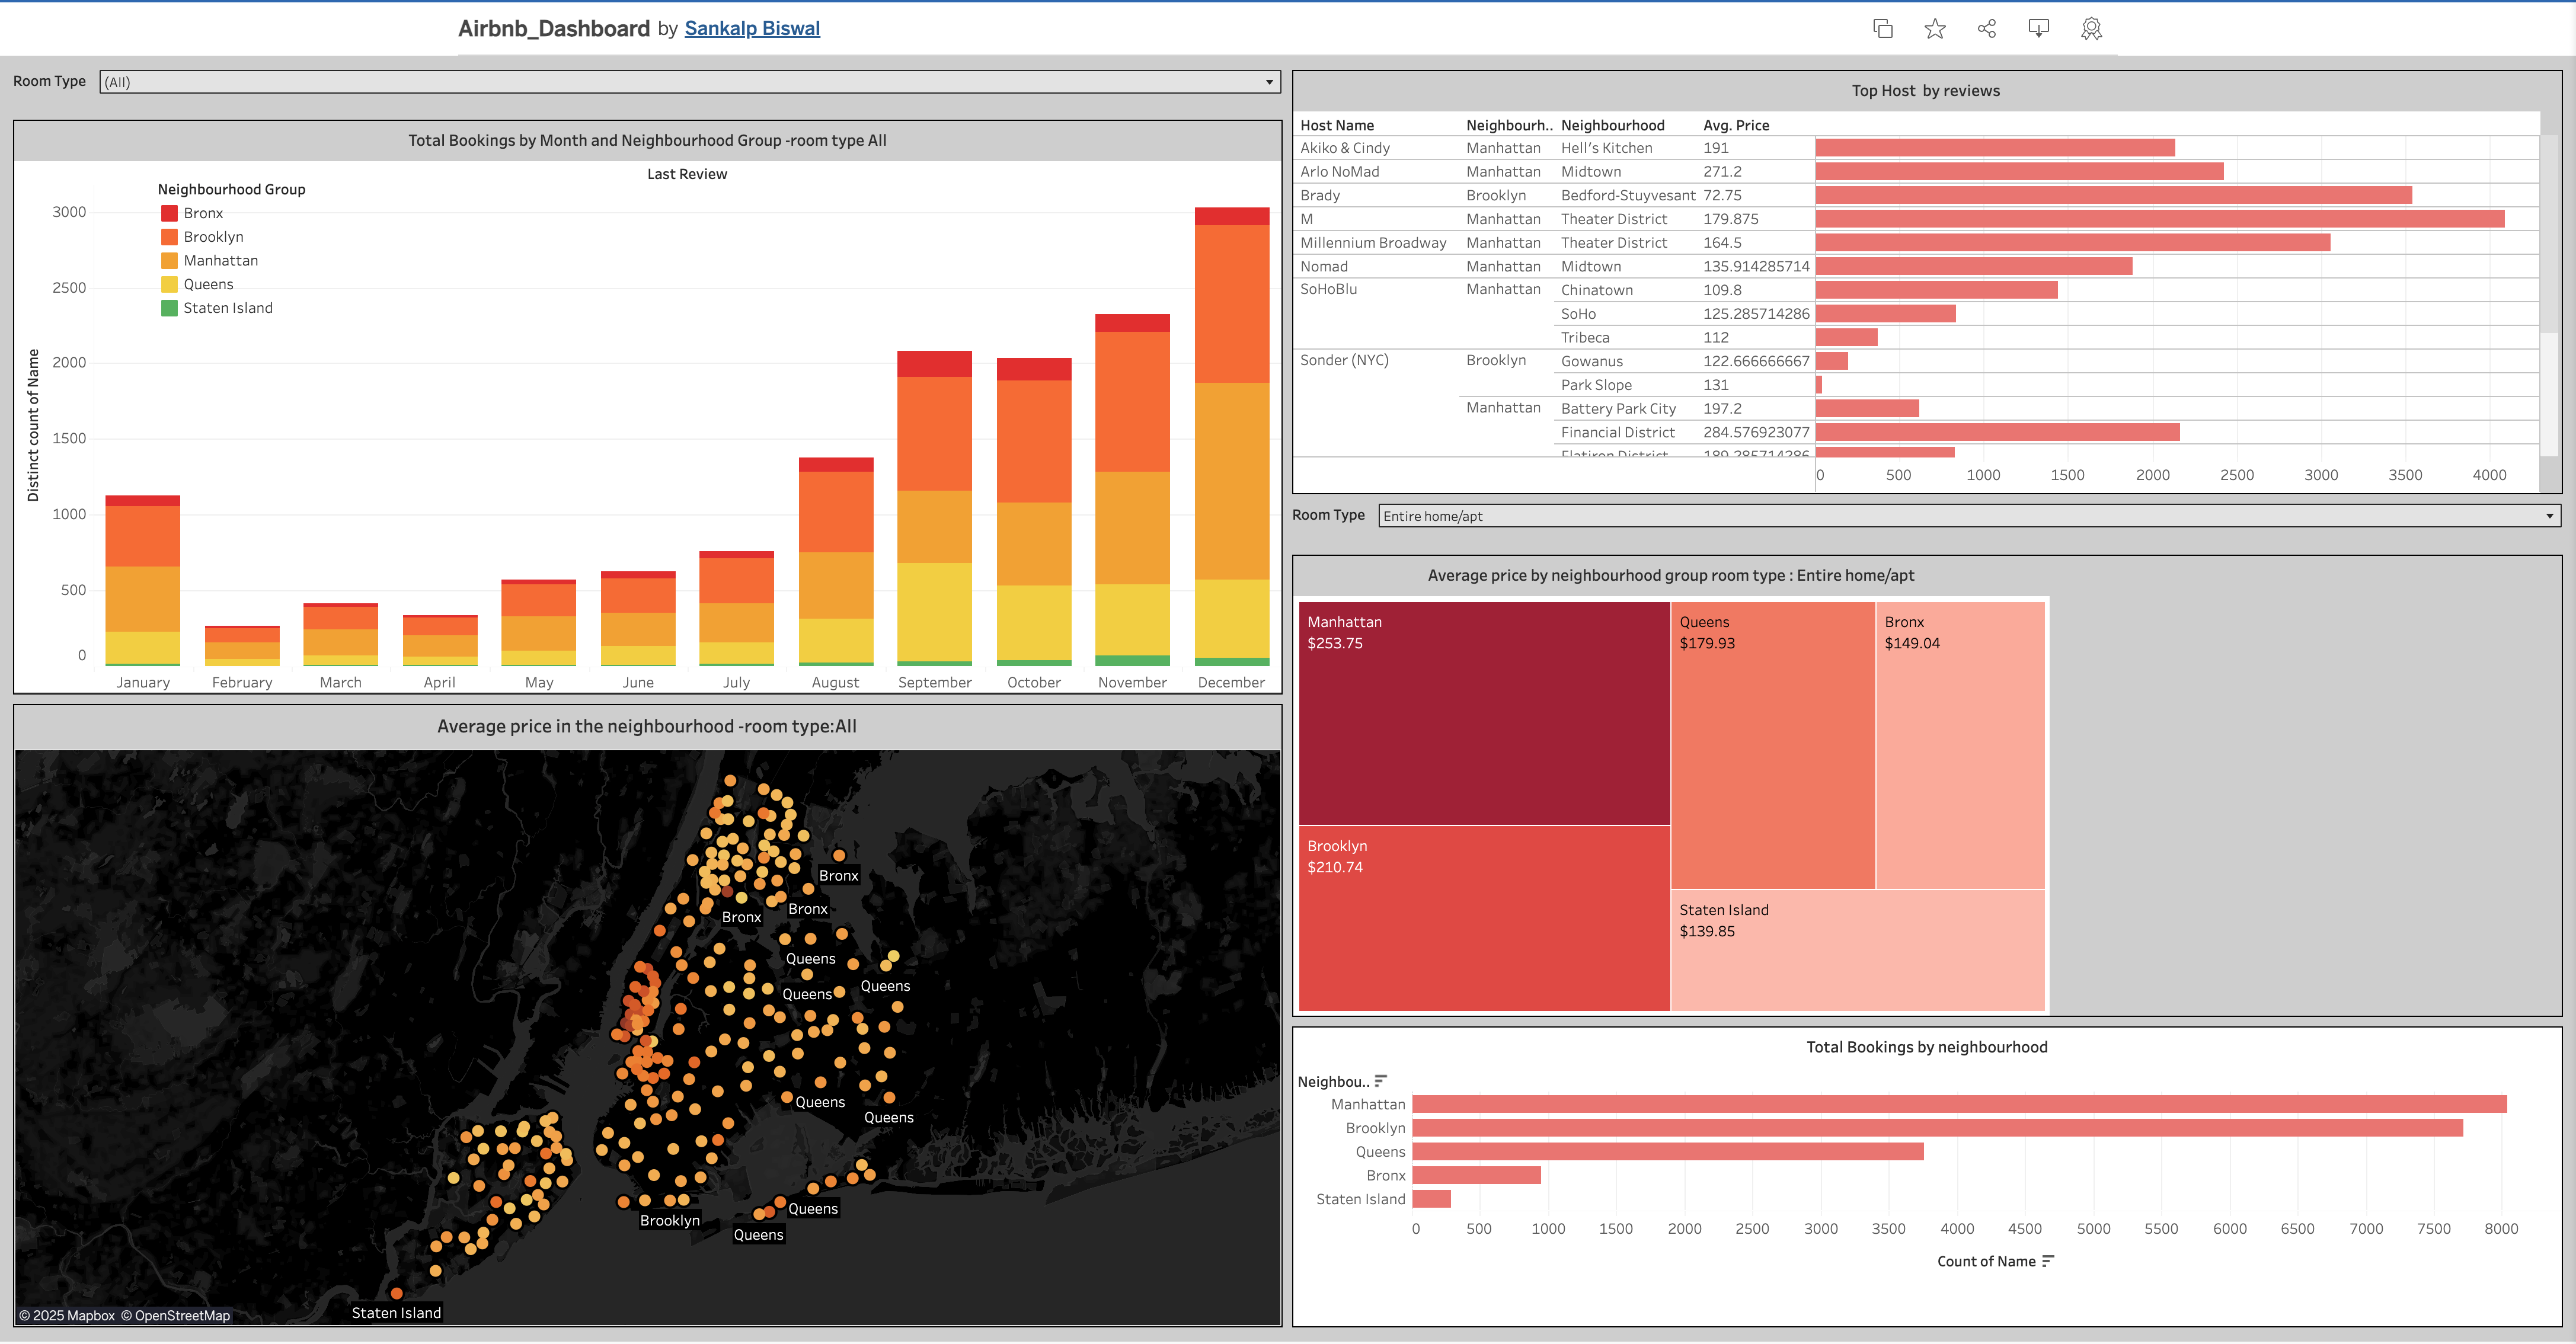Click Host Name column header
The height and width of the screenshot is (1344, 2576).
tap(1337, 125)
